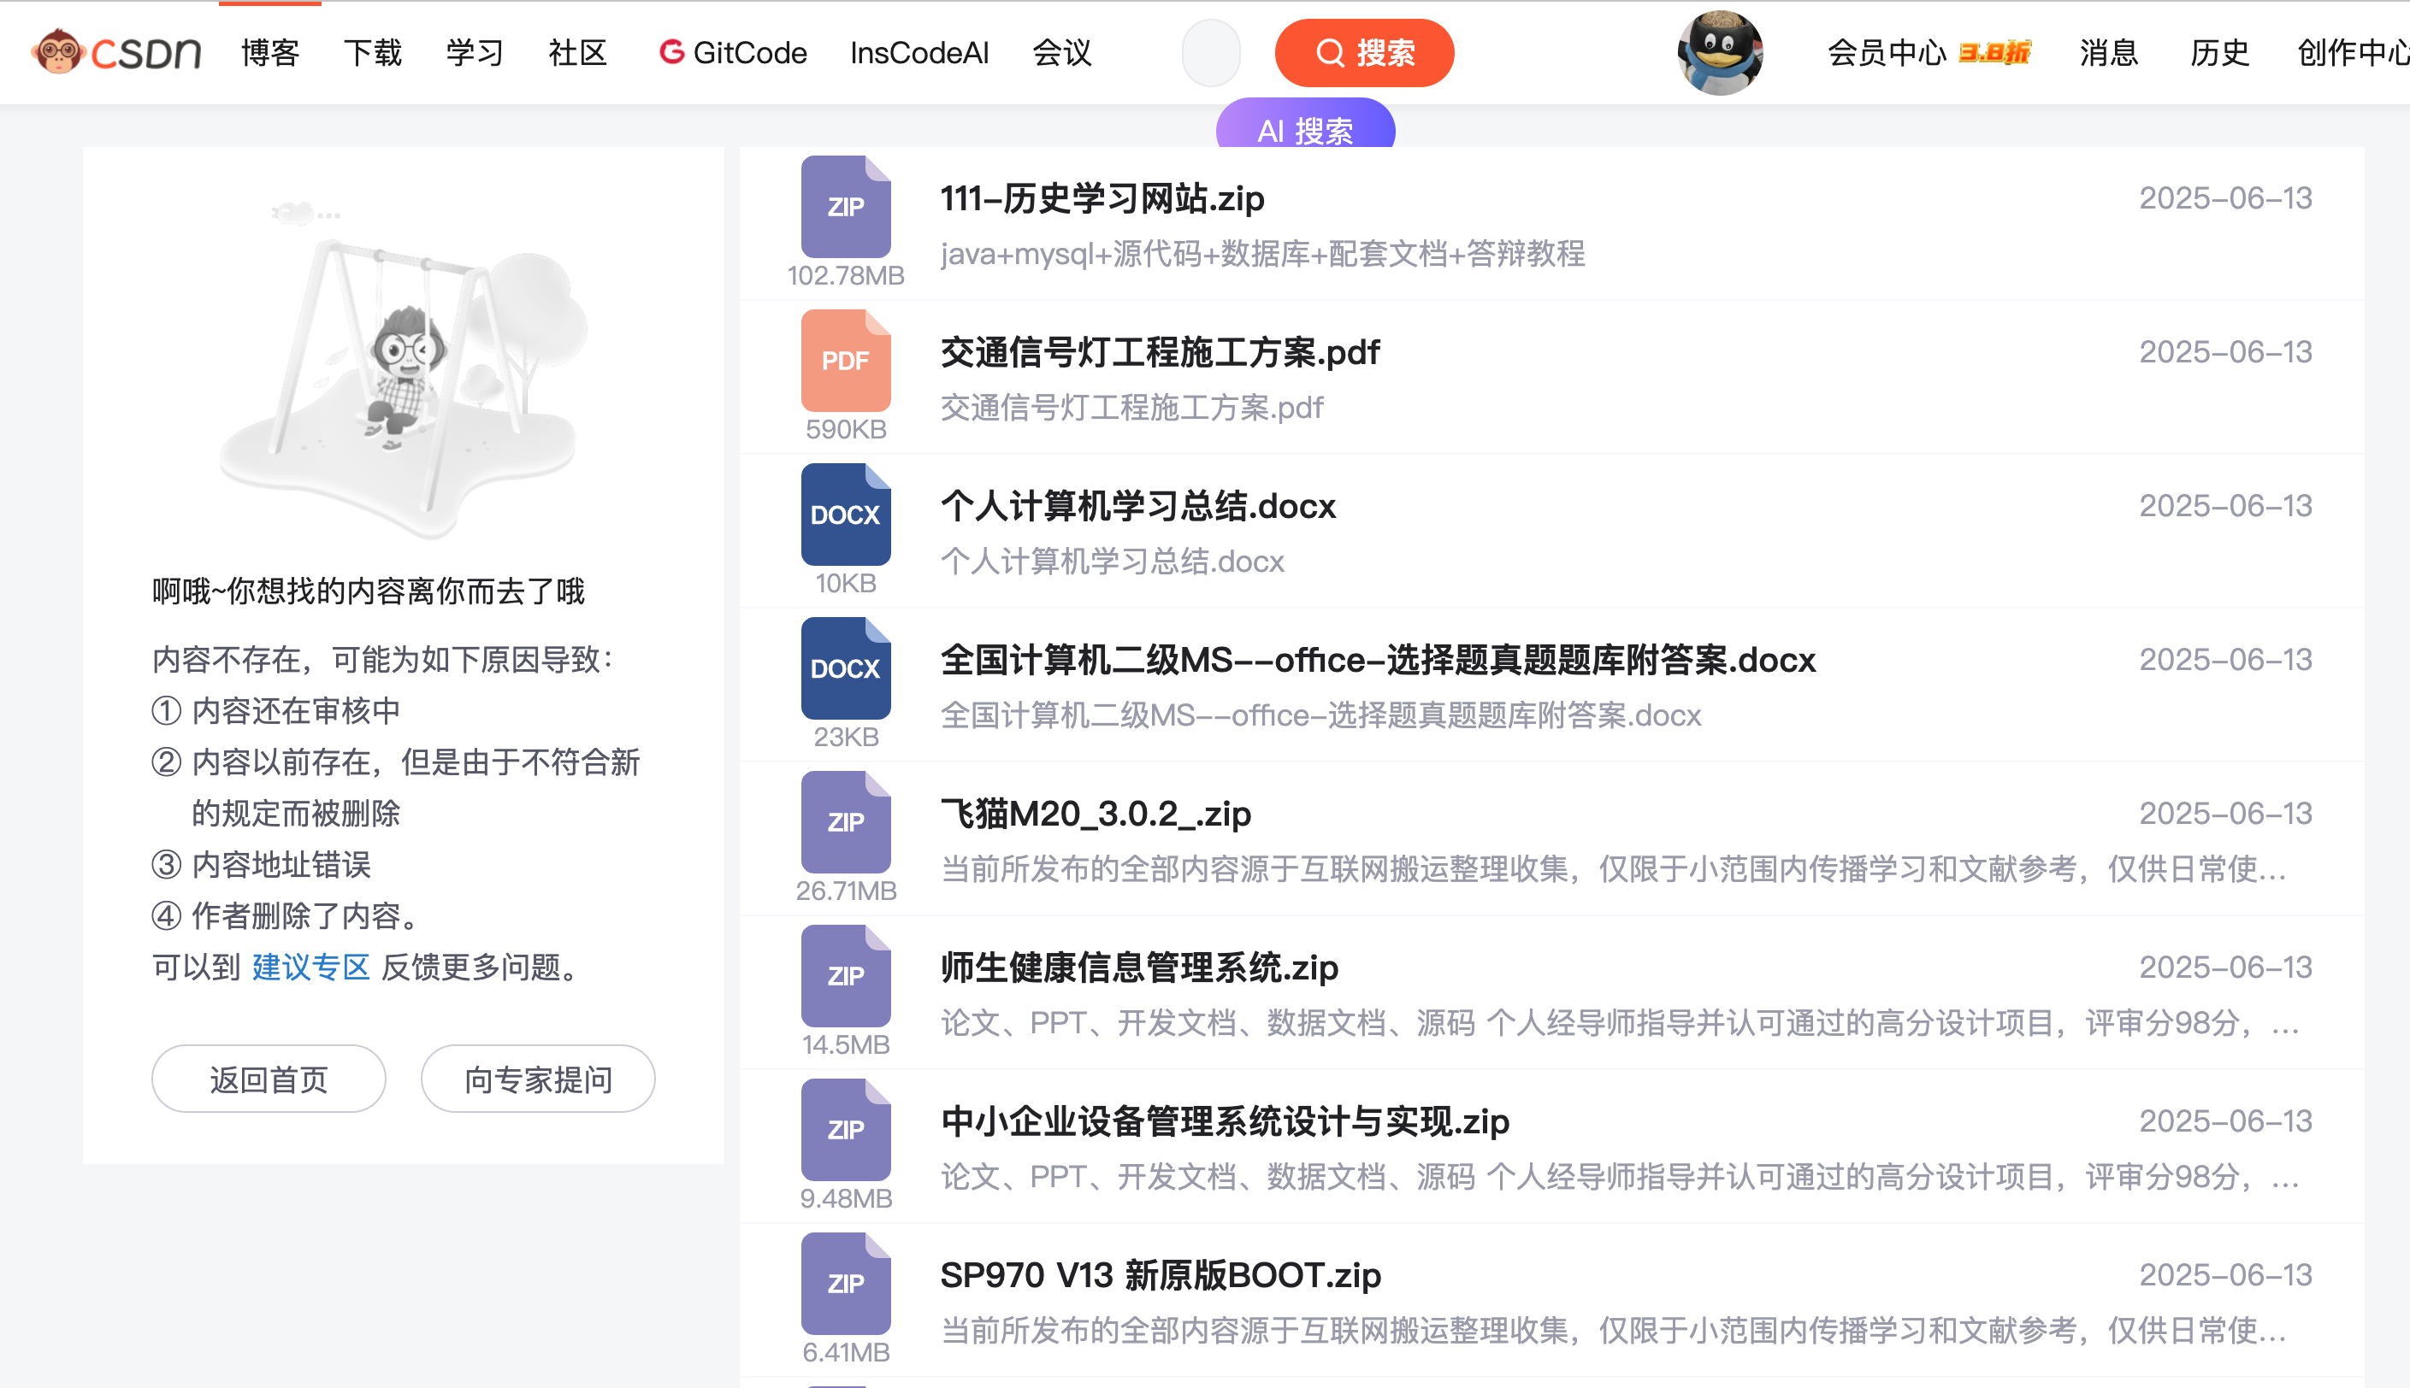Click the ZIP icon for 师生健康信息管理系统
Viewport: 2410px width, 1388px height.
pyautogui.click(x=845, y=975)
